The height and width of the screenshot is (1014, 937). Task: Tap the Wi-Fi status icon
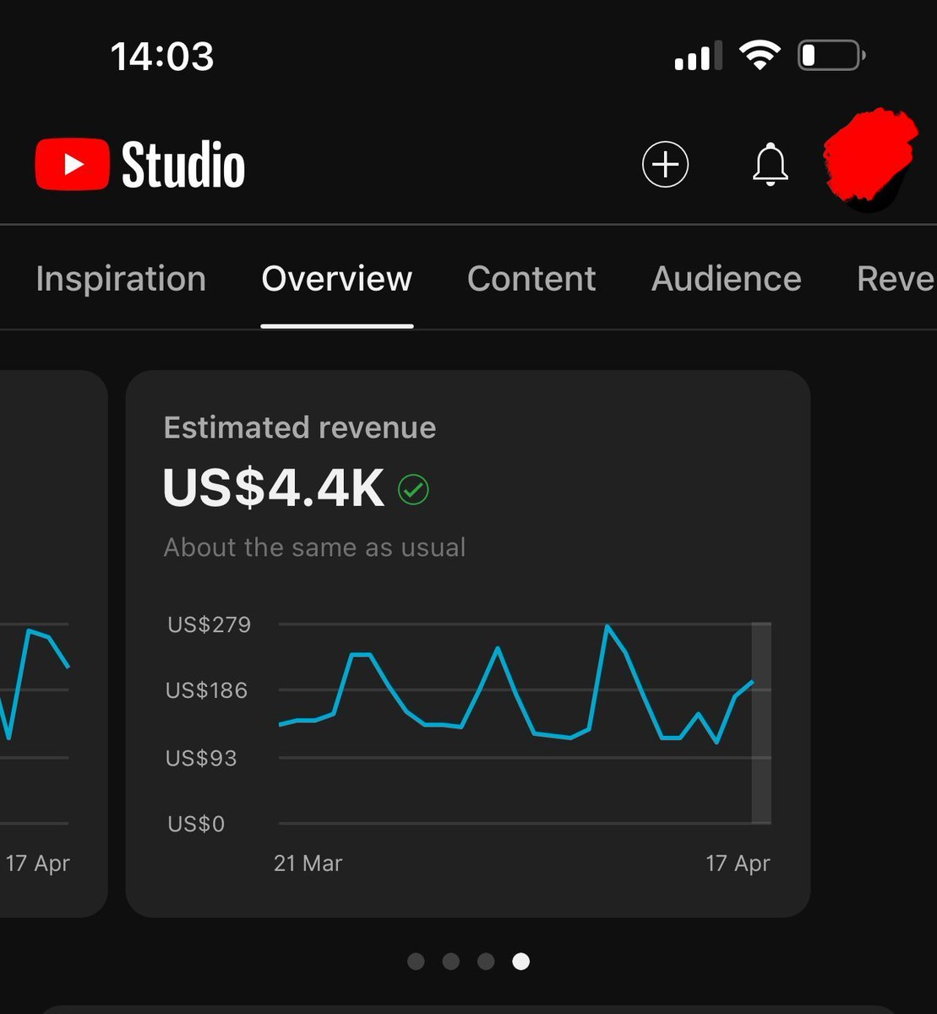(x=759, y=55)
